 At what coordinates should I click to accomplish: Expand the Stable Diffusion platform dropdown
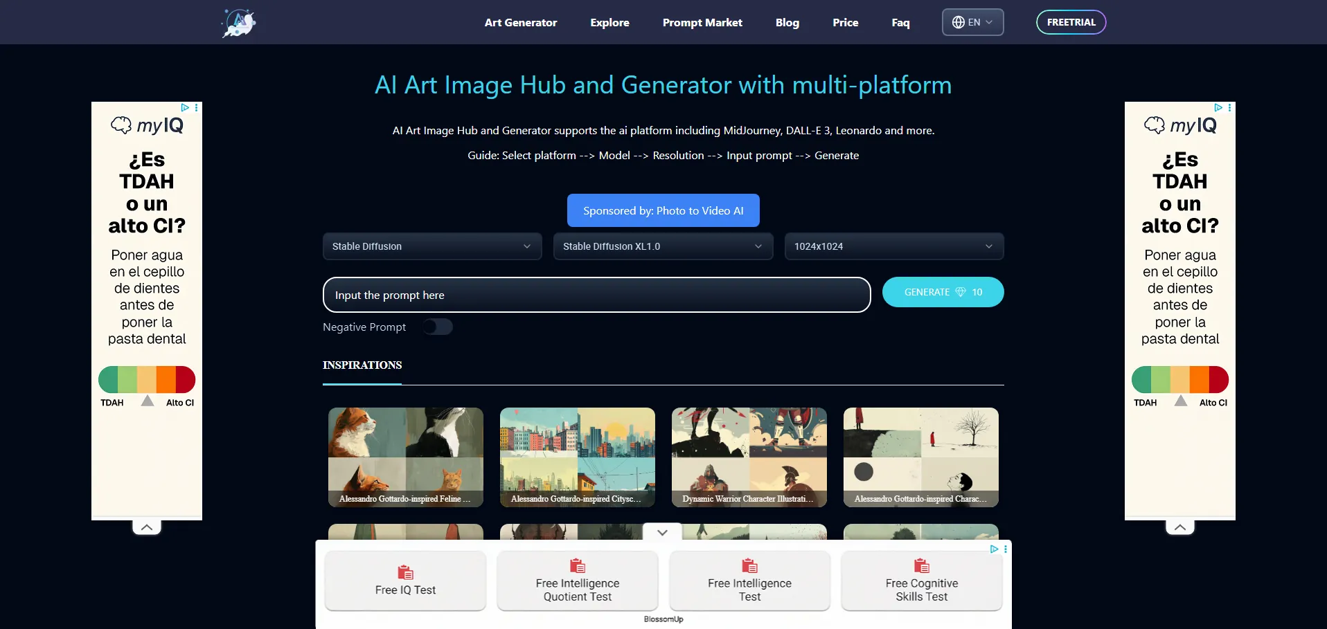(x=431, y=246)
